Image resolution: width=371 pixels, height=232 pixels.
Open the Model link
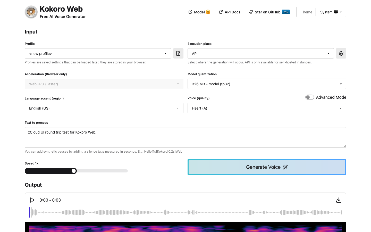[199, 12]
